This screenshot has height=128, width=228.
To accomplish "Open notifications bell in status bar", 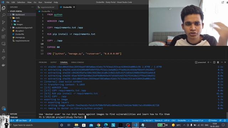I will pyautogui.click(x=225, y=121).
